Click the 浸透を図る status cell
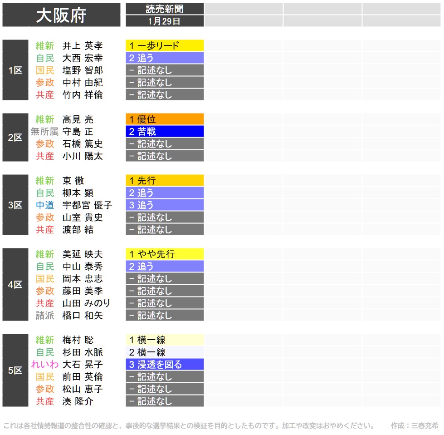This screenshot has width=444, height=435. [x=165, y=365]
